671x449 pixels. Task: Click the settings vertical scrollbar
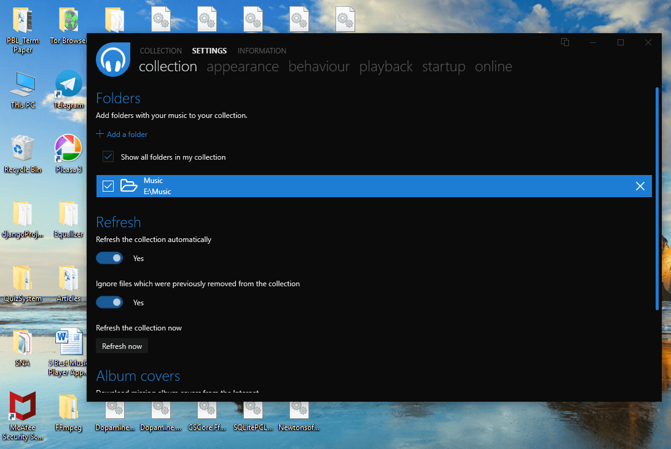(657, 197)
